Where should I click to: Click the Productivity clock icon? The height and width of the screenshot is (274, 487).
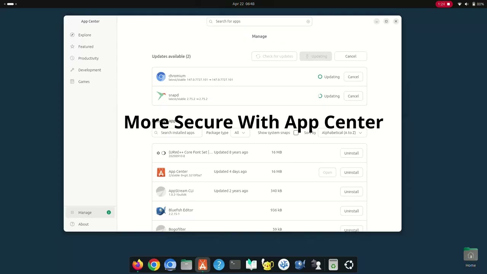coord(72,58)
